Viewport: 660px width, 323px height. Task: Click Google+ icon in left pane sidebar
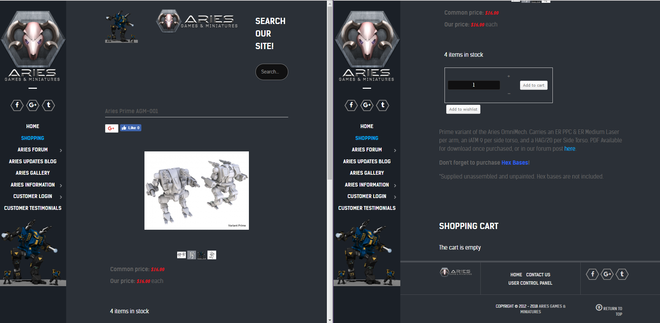(x=33, y=105)
